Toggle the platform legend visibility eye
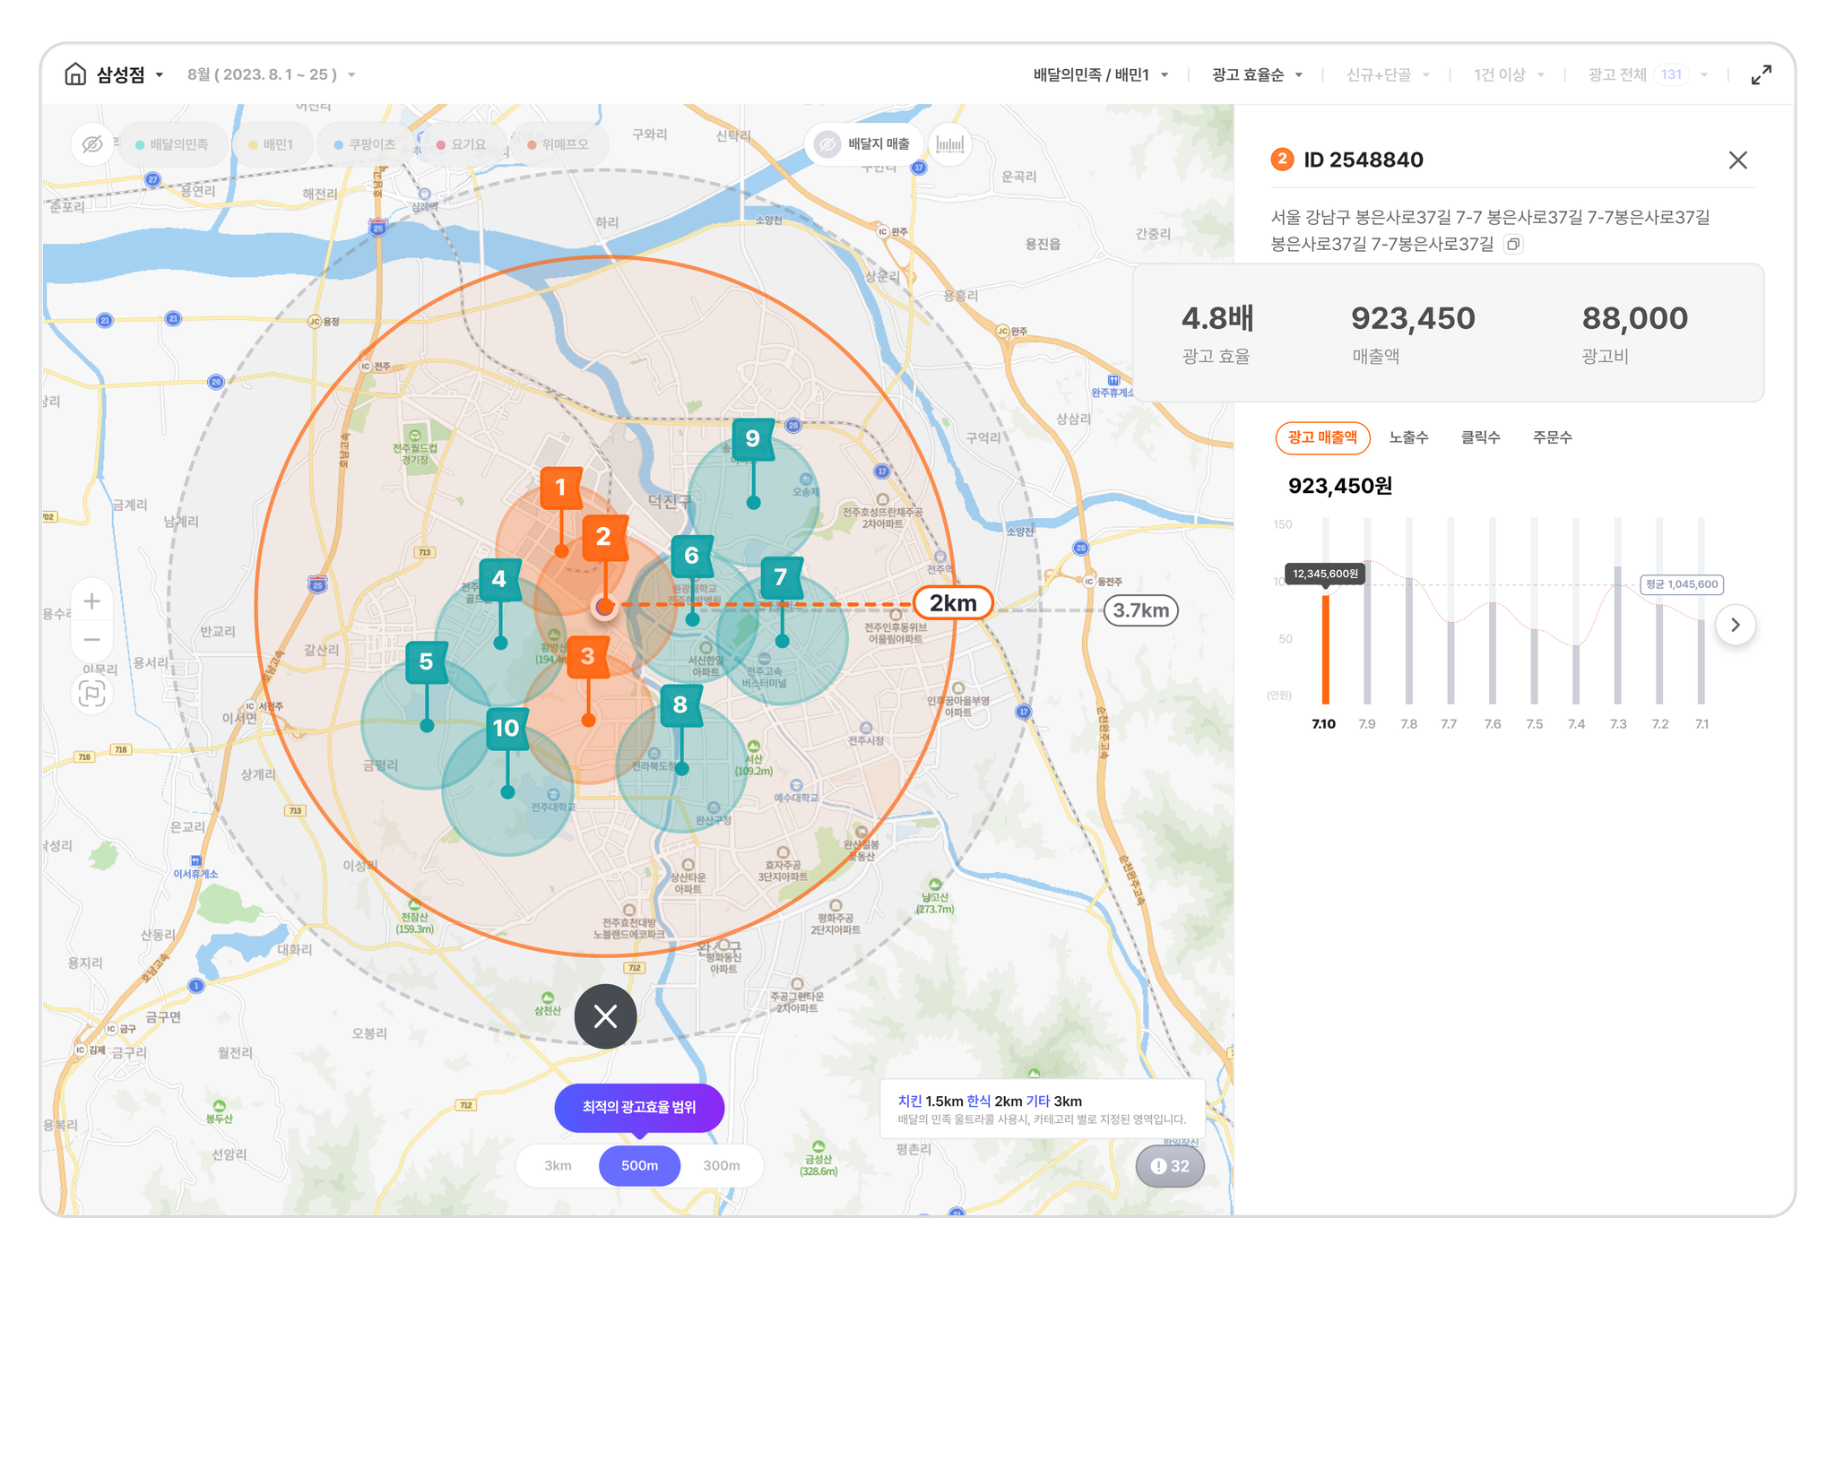Viewport: 1836px width, 1460px height. coord(92,144)
